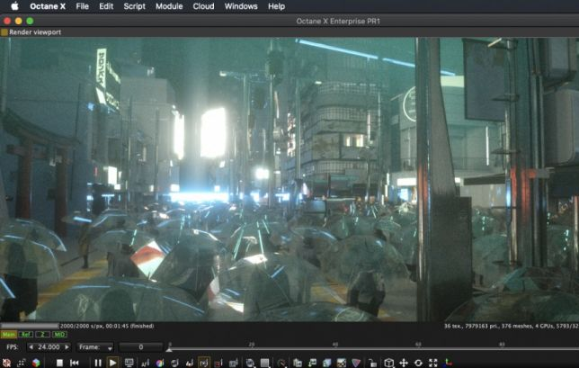Click the colored cube render passes icon
Viewport: 579px width, 368px height.
coord(36,363)
